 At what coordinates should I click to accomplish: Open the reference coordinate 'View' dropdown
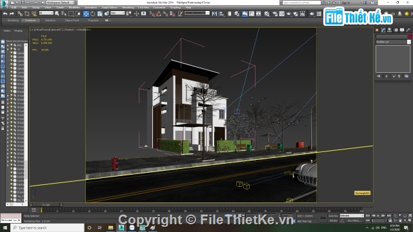tap(117, 13)
